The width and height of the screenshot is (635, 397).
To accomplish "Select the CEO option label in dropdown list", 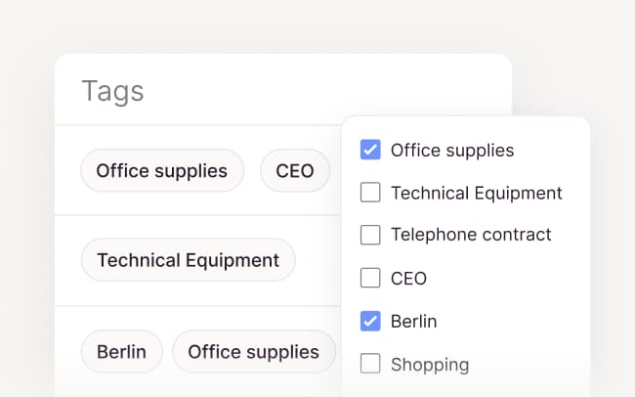I will pyautogui.click(x=408, y=278).
